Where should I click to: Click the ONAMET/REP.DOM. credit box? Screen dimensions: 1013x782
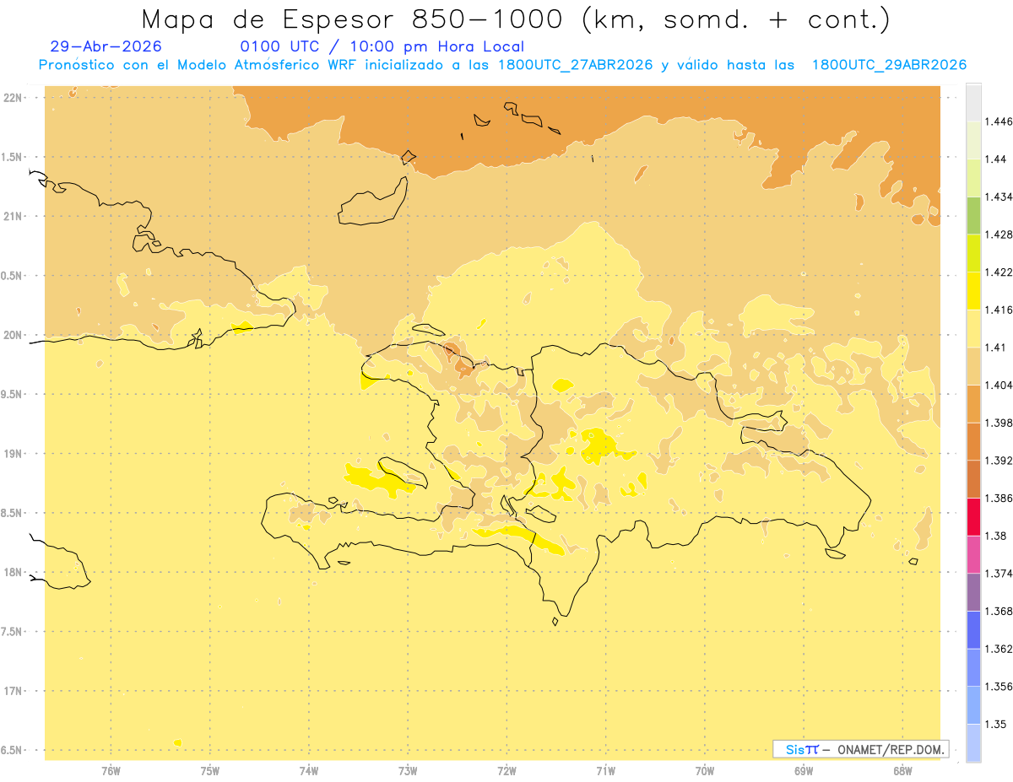(x=861, y=749)
